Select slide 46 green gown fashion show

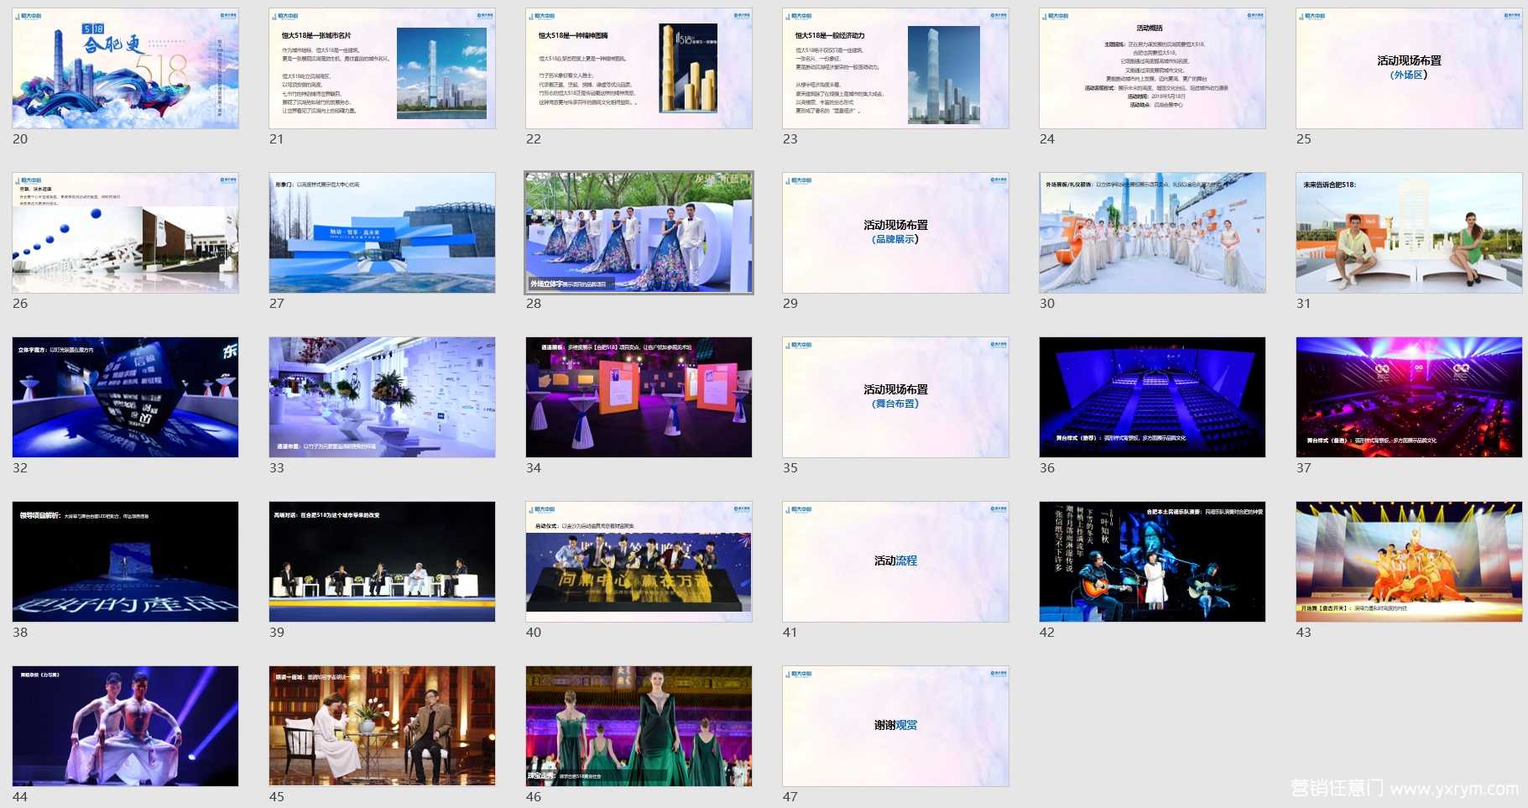click(639, 727)
